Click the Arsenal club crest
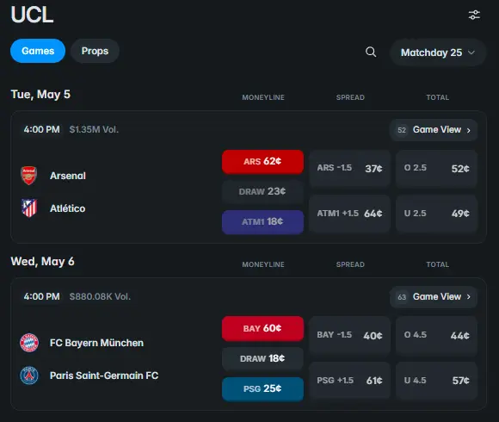499x422 pixels. (29, 176)
